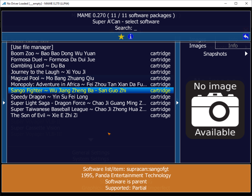
Task: Click Software list/item: supracan:sangofgt text
Action: tap(126, 169)
